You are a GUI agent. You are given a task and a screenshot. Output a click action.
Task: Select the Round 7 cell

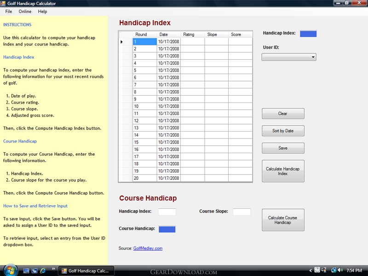click(x=145, y=85)
